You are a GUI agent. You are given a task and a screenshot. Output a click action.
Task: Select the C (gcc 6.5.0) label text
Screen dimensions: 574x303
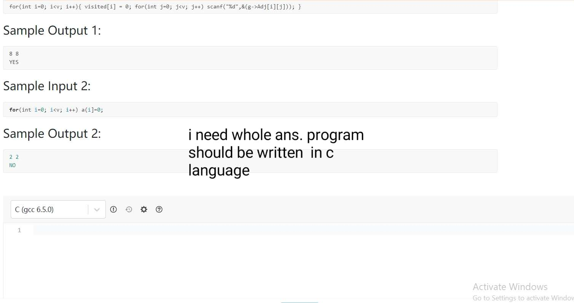pos(34,209)
